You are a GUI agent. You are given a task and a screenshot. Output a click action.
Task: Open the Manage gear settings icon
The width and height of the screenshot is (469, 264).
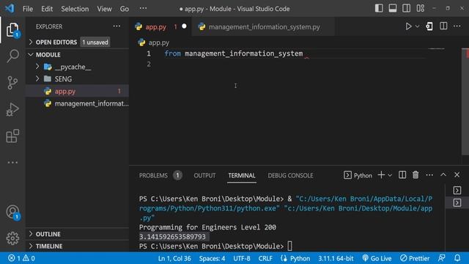(x=12, y=238)
